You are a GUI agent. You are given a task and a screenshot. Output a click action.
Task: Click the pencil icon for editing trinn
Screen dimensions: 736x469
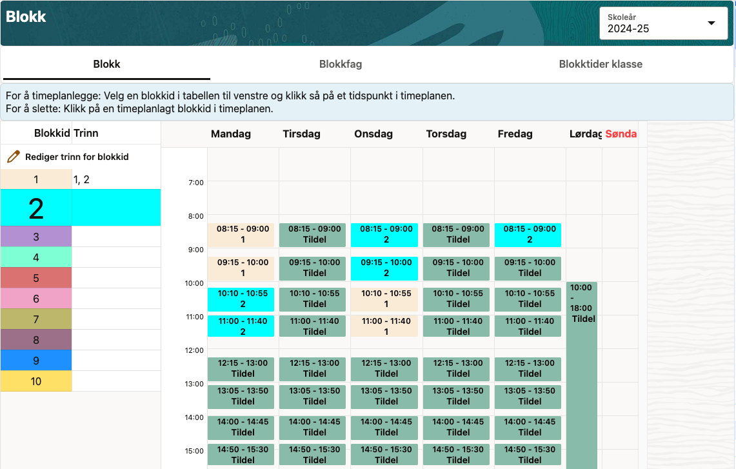pyautogui.click(x=14, y=157)
